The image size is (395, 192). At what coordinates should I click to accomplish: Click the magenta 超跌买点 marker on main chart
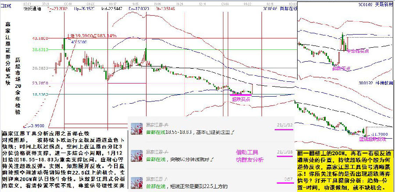coord(241,99)
